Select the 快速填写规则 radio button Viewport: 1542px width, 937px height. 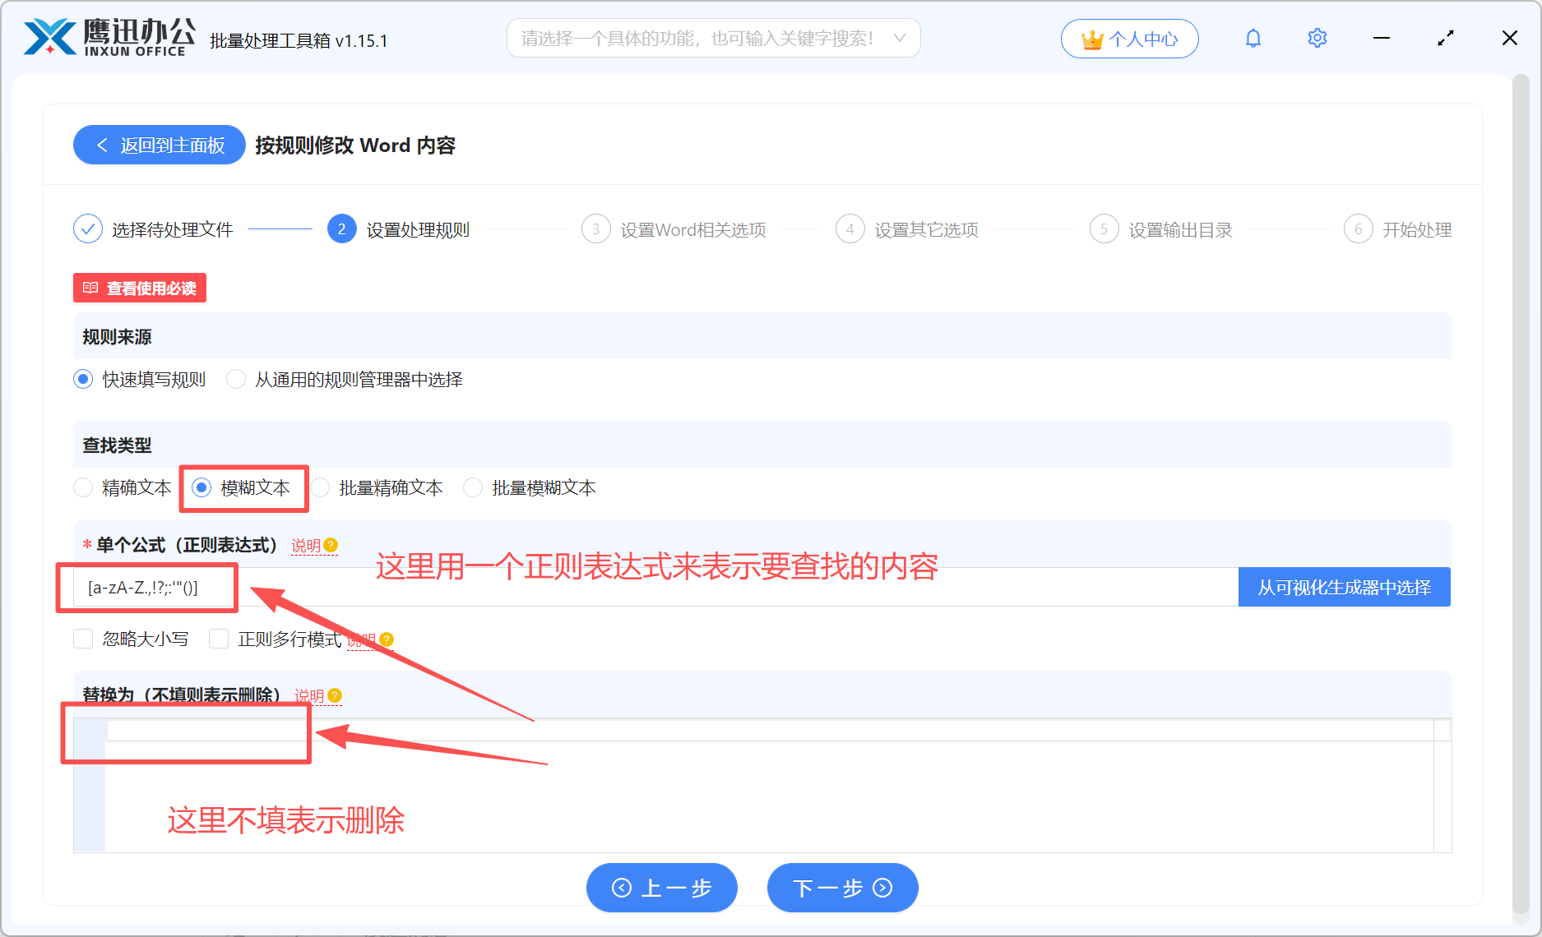pos(83,380)
